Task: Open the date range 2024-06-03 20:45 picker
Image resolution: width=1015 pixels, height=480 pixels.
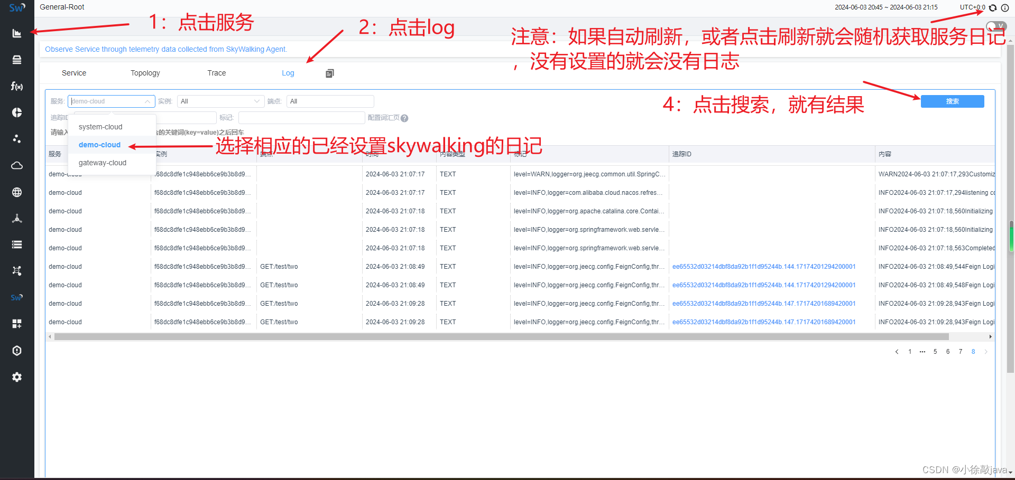Action: (x=886, y=7)
